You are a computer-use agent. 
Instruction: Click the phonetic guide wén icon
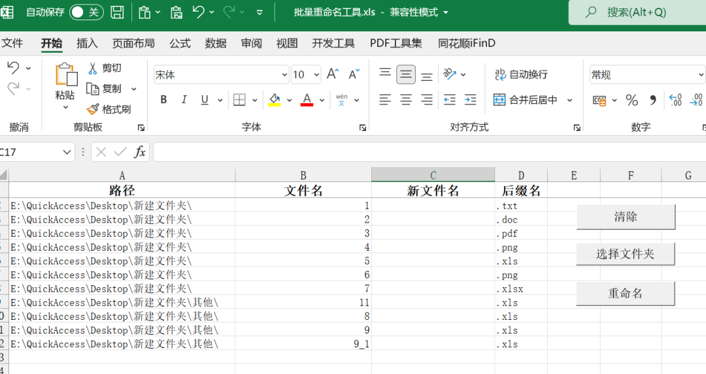(342, 100)
